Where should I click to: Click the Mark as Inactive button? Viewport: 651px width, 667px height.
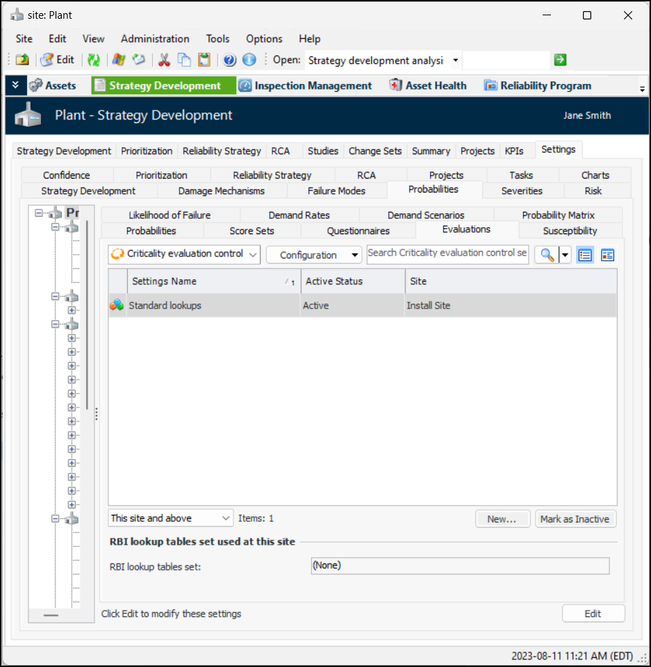[x=575, y=519]
